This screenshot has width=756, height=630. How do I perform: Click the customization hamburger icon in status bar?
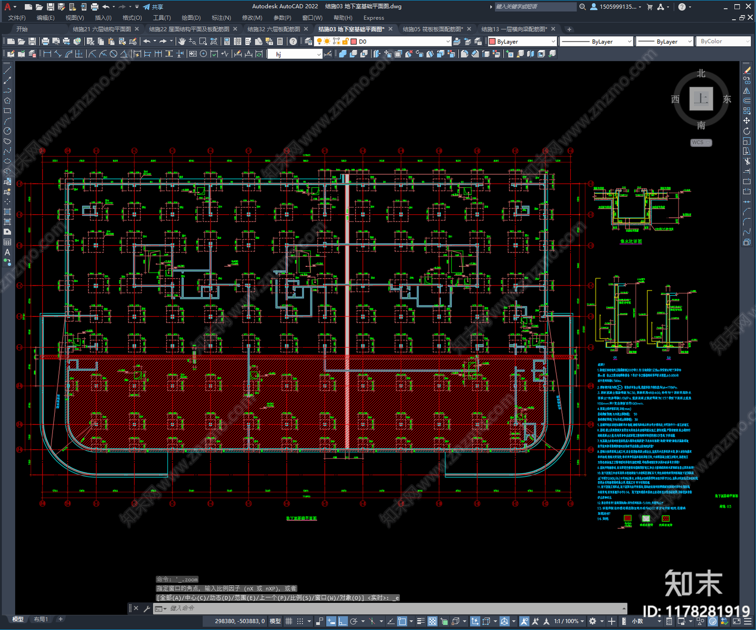pyautogui.click(x=748, y=621)
